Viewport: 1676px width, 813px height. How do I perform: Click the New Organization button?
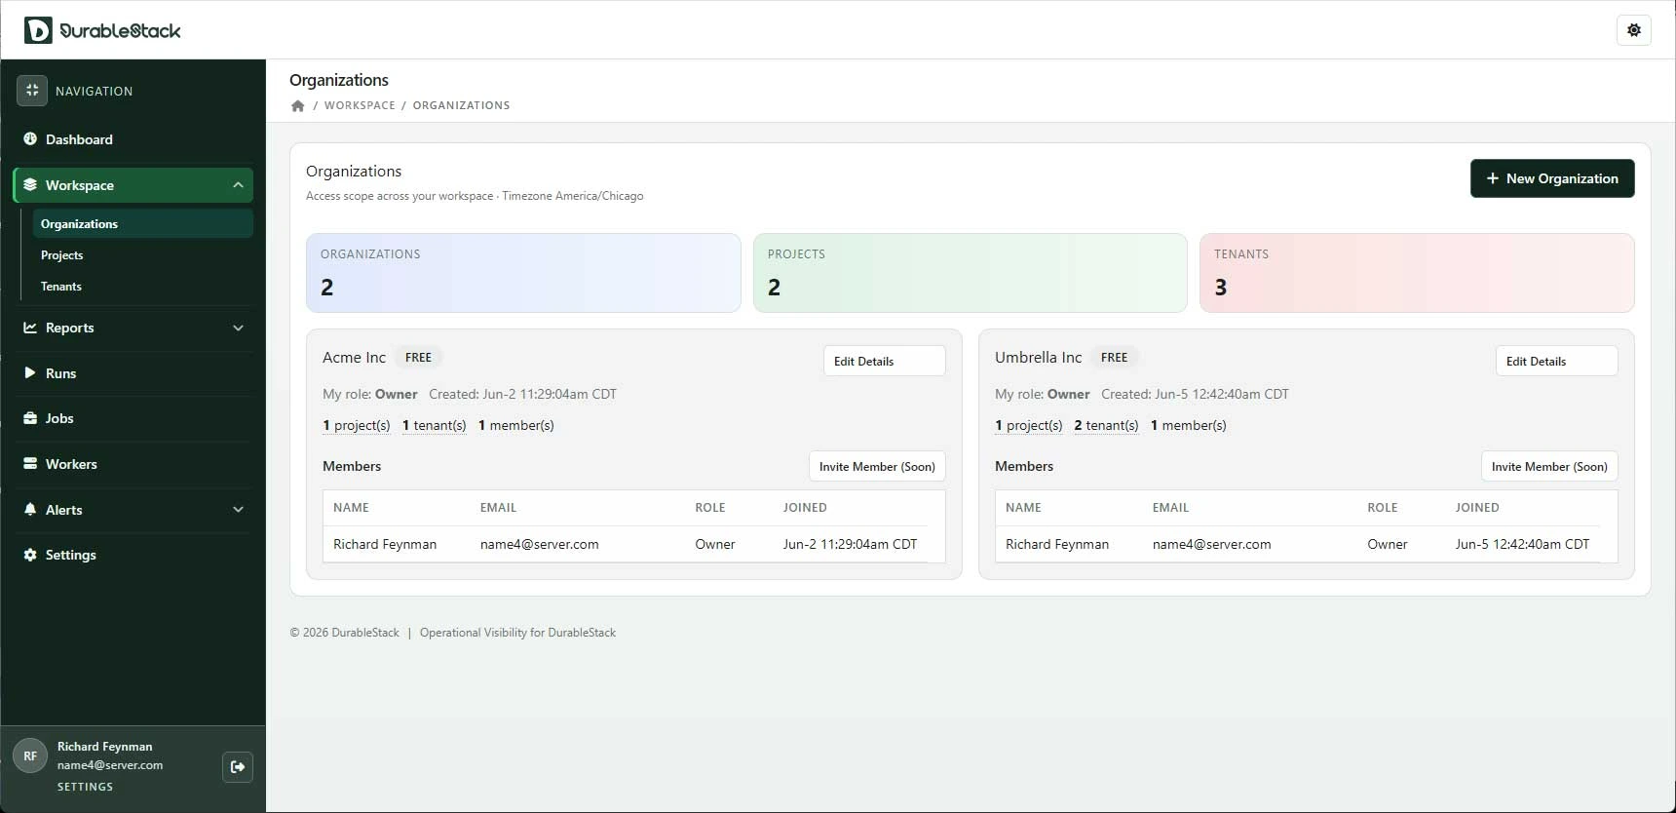(x=1552, y=178)
